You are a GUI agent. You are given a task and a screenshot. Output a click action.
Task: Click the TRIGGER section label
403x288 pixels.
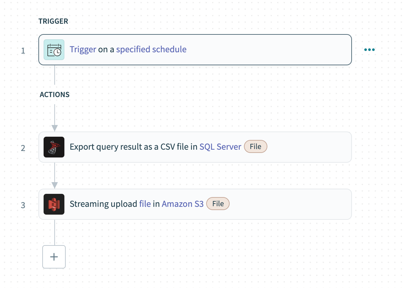pyautogui.click(x=53, y=21)
